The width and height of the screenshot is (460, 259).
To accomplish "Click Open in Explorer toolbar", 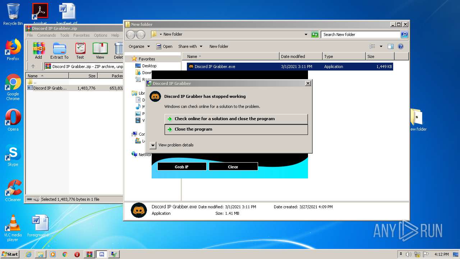I will coord(164,46).
